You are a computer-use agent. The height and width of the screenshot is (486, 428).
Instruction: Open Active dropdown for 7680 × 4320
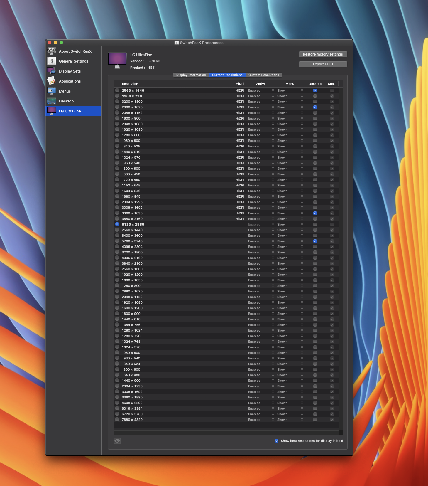click(x=261, y=420)
